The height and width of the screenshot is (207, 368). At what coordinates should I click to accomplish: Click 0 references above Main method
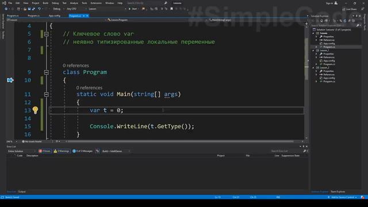tap(89, 87)
